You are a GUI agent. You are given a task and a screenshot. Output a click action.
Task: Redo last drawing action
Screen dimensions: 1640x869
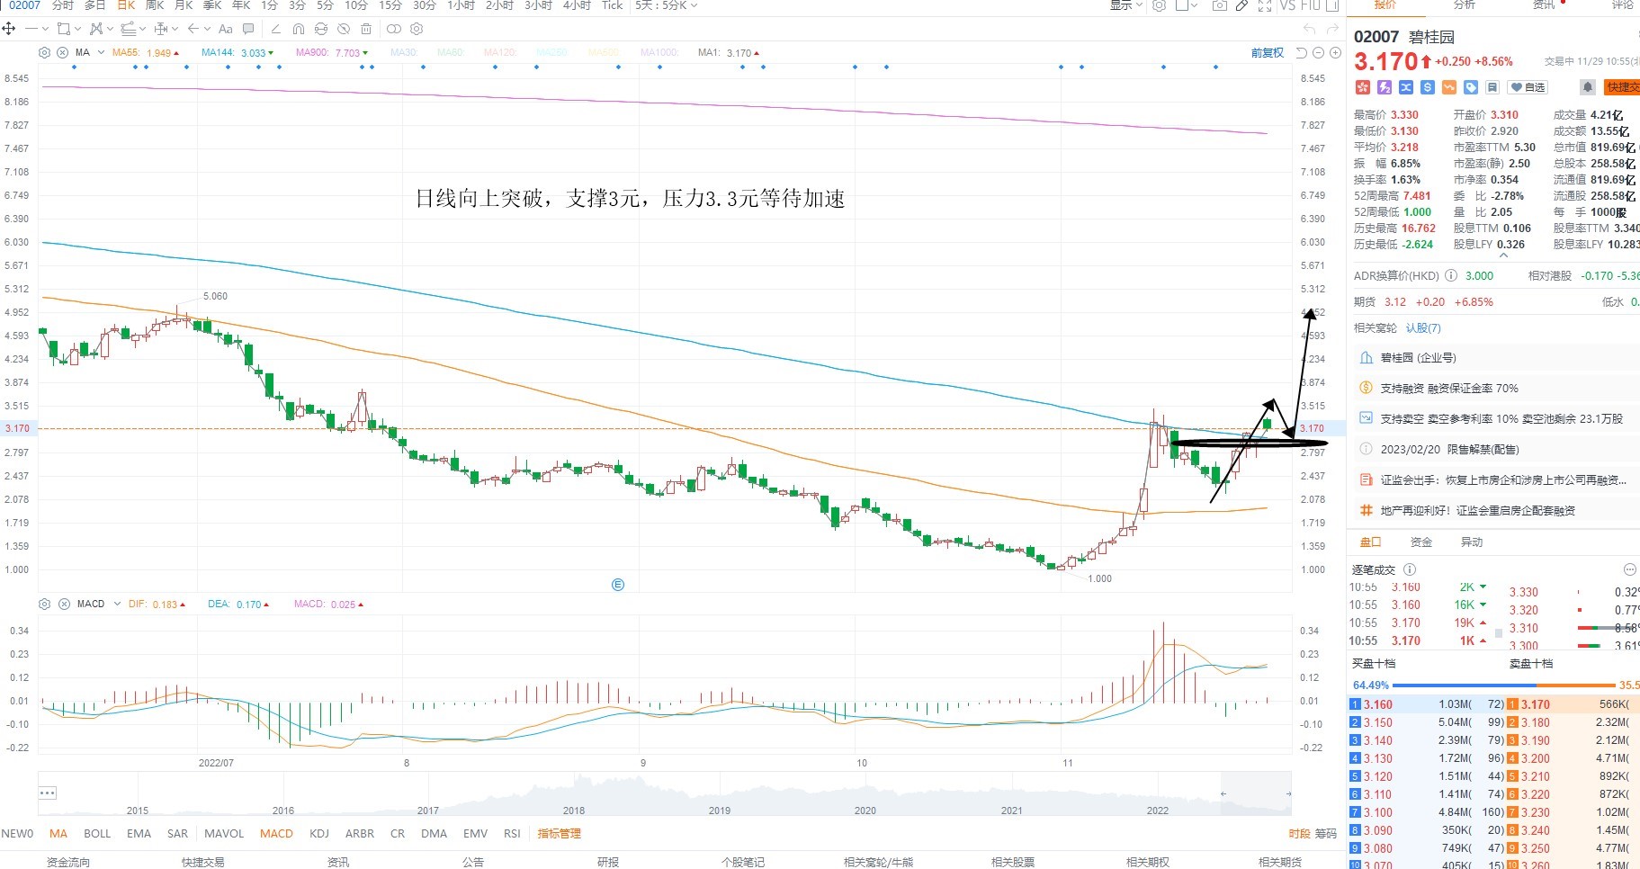(x=1332, y=29)
